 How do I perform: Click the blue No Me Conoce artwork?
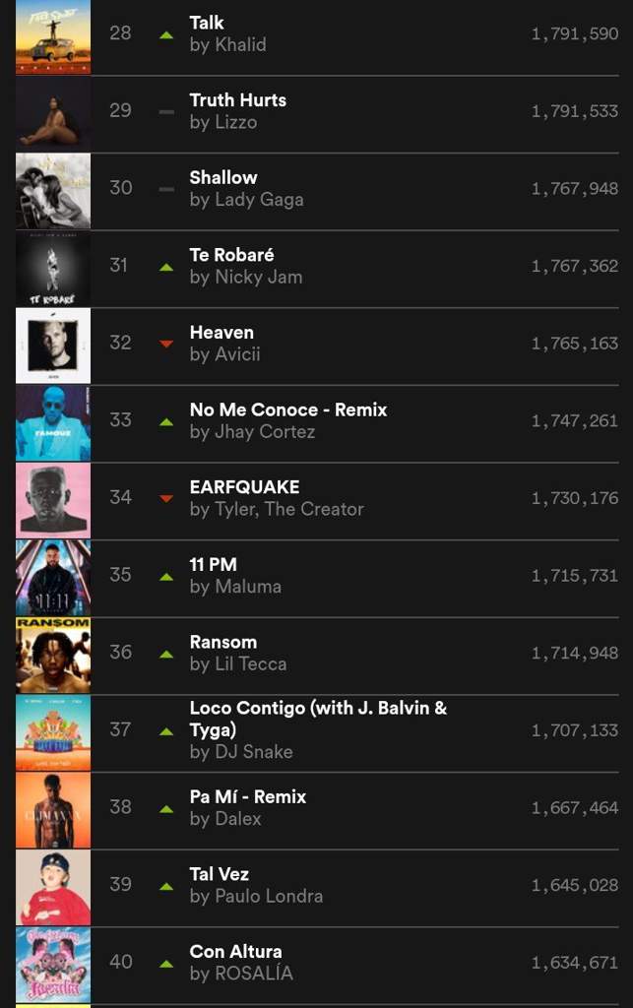tap(53, 423)
